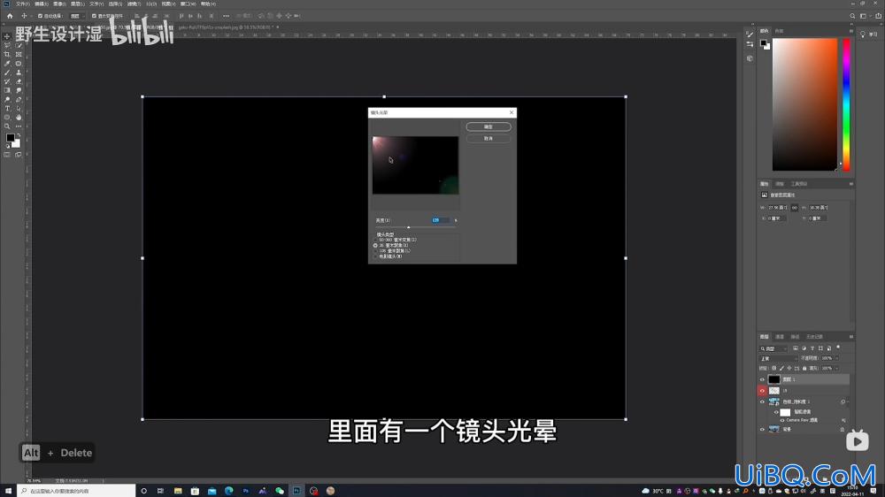Filter layers by pixel layer icon
The width and height of the screenshot is (885, 497).
click(x=796, y=348)
